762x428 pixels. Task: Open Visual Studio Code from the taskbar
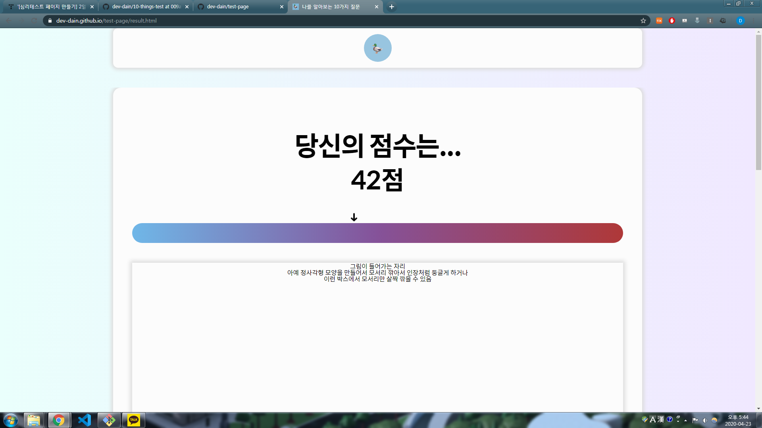coord(84,420)
